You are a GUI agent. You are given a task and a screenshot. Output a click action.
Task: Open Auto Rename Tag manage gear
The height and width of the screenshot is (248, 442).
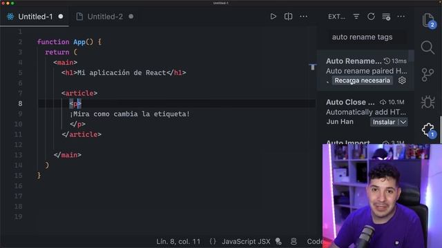tap(402, 81)
